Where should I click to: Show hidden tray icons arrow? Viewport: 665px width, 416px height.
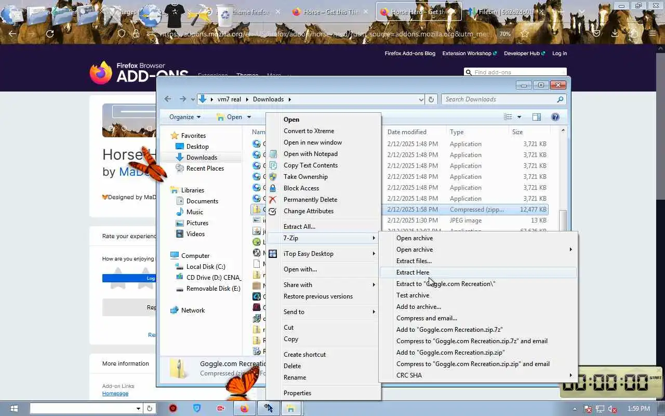click(x=574, y=409)
